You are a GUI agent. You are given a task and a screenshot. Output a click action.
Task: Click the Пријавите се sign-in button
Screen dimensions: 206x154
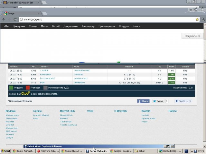coord(192,36)
